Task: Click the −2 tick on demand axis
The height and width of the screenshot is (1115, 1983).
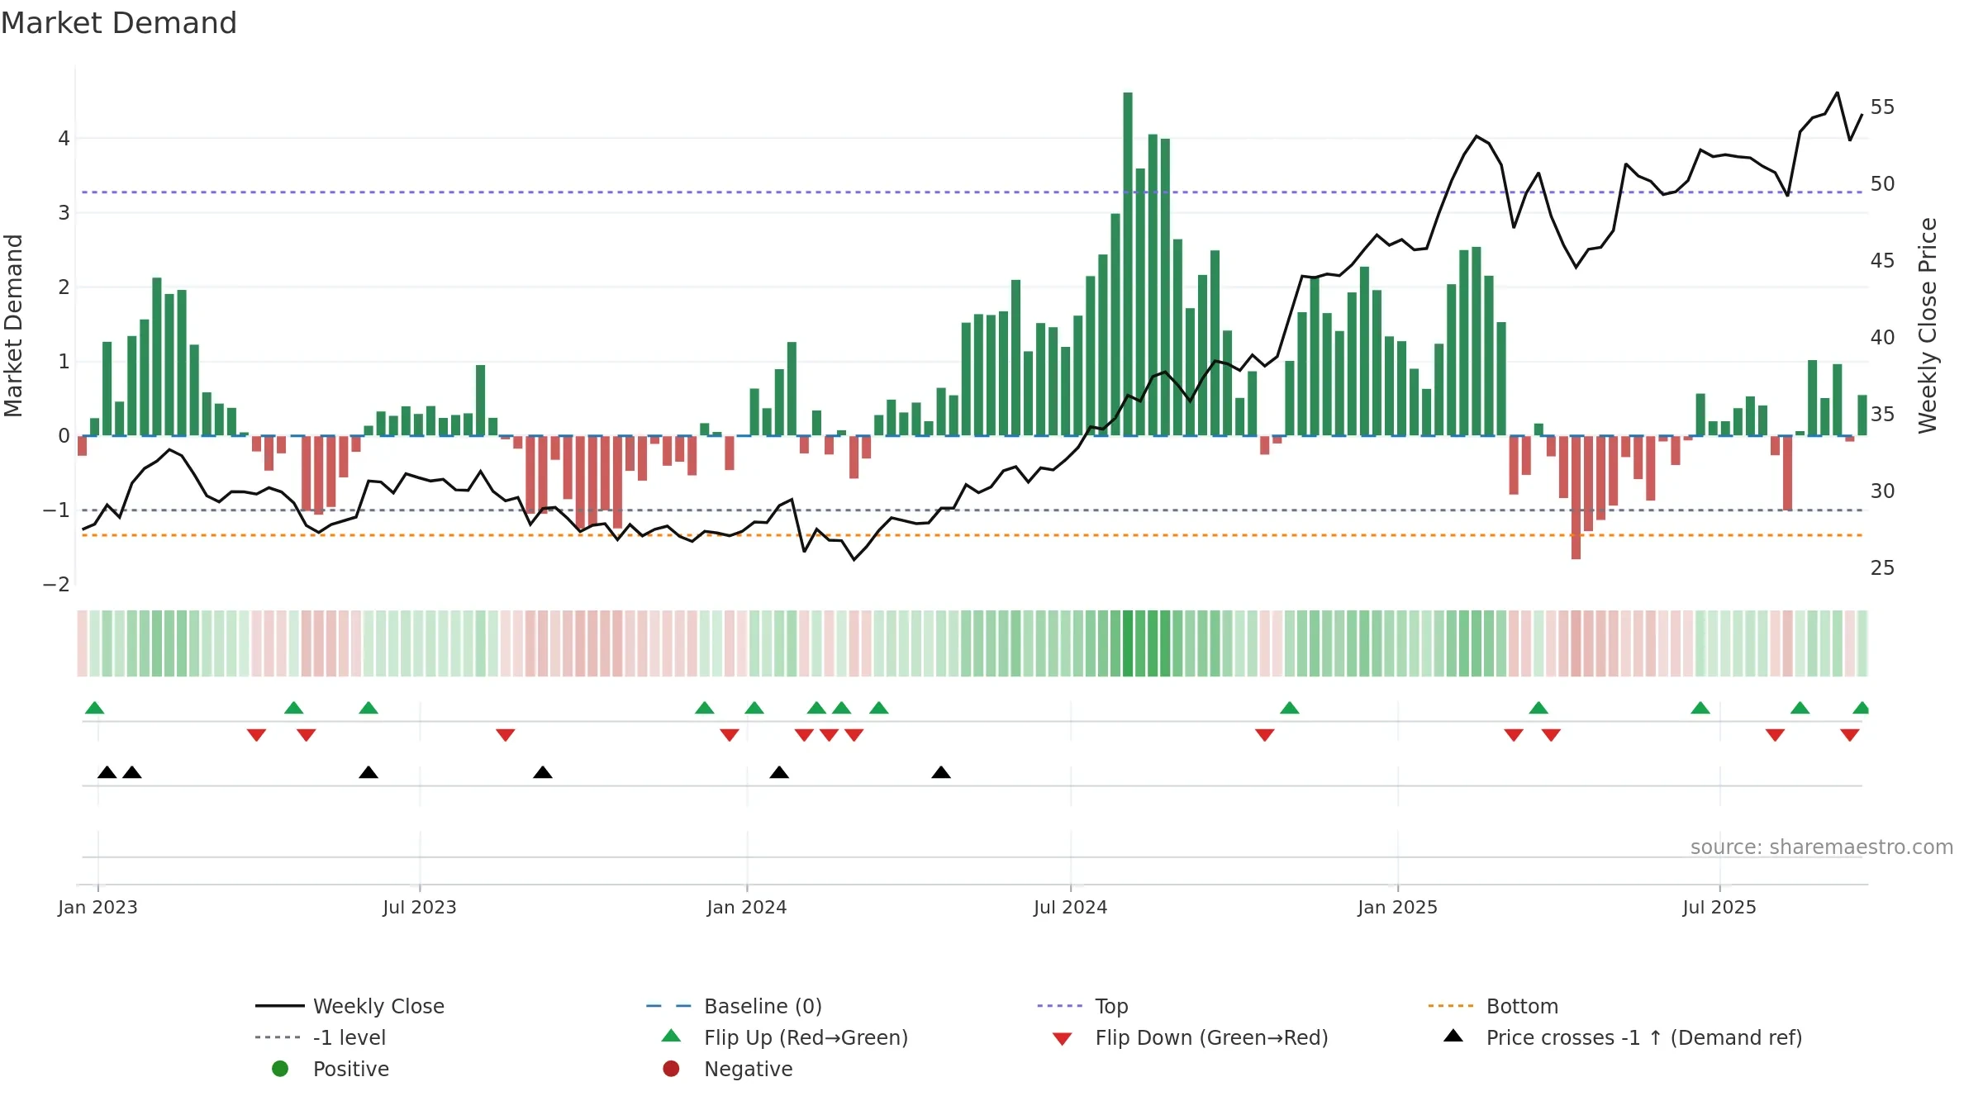Action: tap(56, 584)
